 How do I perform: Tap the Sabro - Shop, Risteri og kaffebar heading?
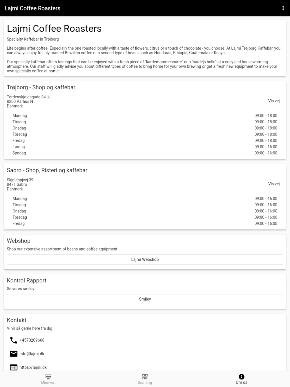point(47,170)
